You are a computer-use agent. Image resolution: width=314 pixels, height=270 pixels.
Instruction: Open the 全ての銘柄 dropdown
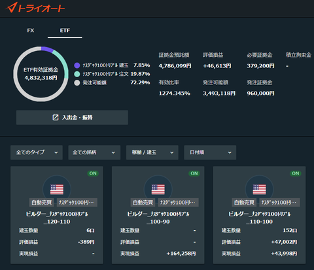(94, 152)
